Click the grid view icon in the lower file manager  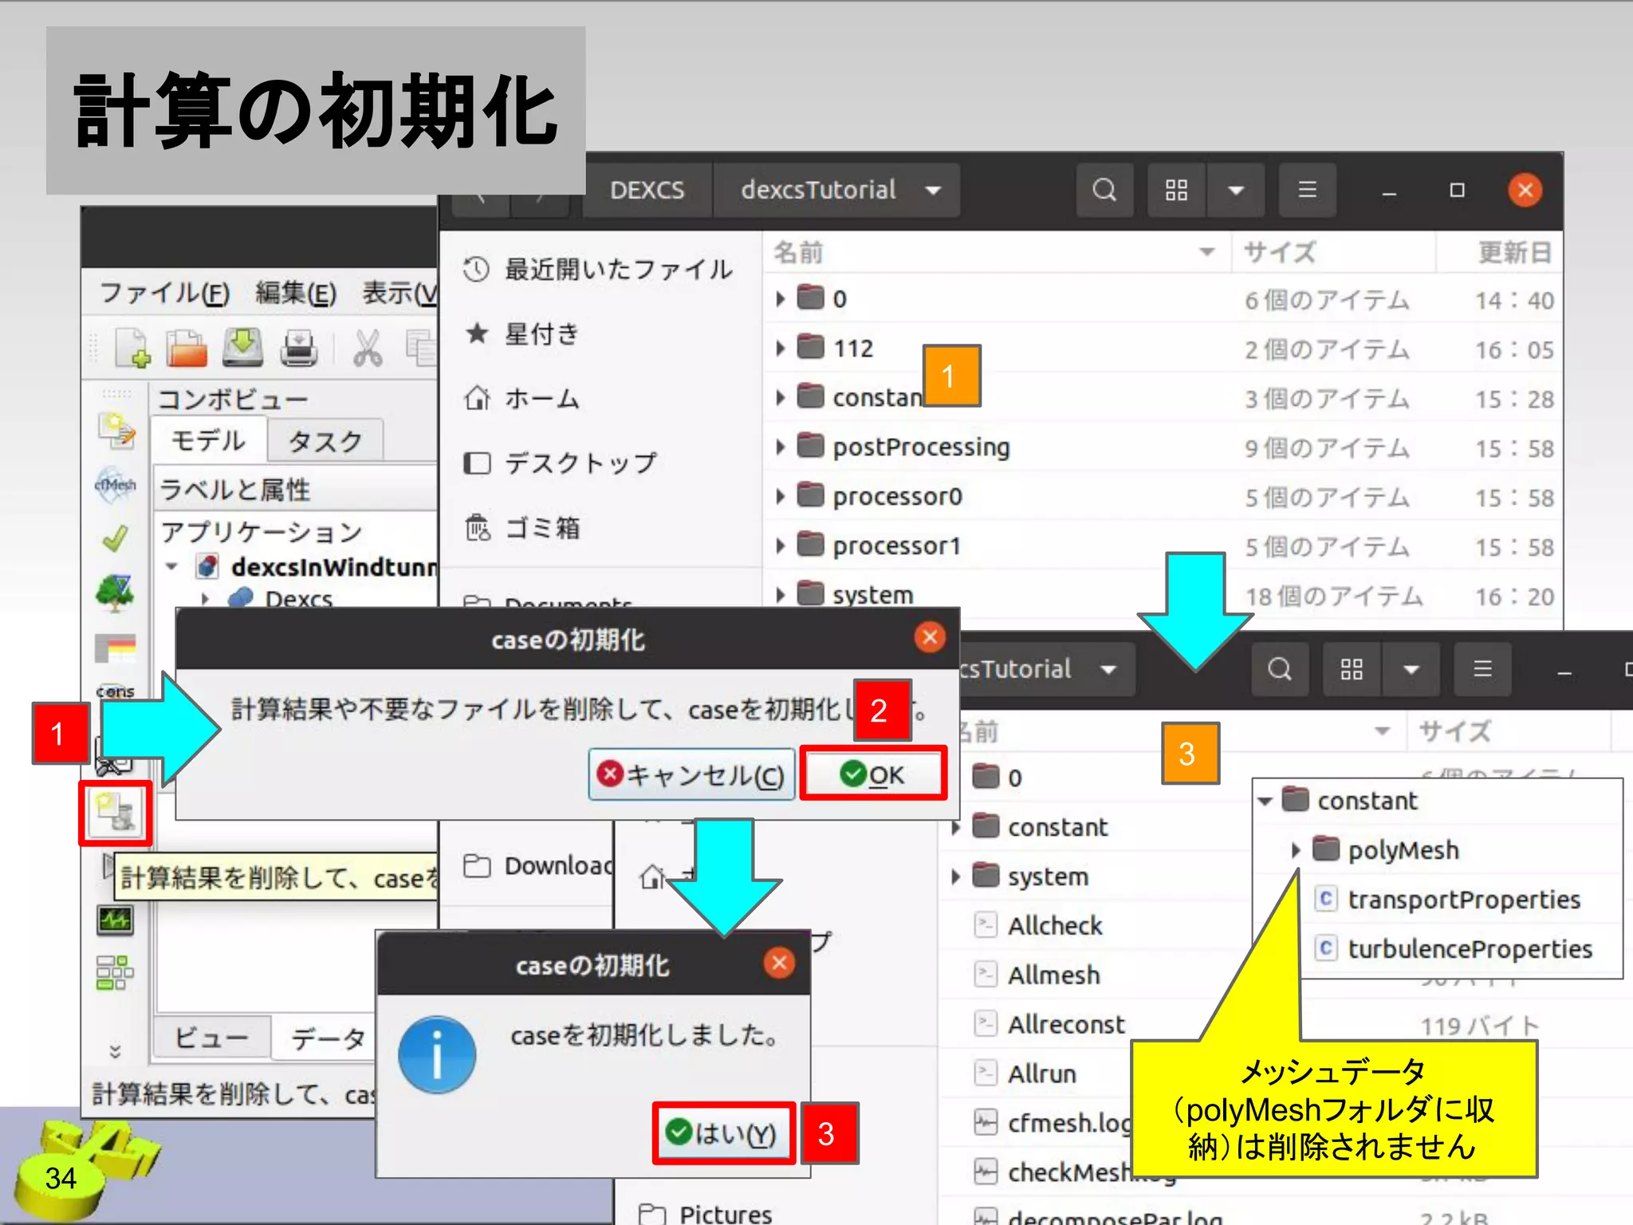click(1352, 669)
